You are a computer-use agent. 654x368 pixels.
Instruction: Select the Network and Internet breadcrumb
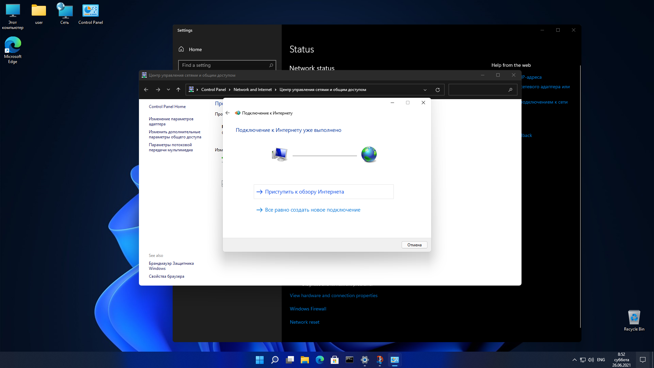pyautogui.click(x=253, y=90)
